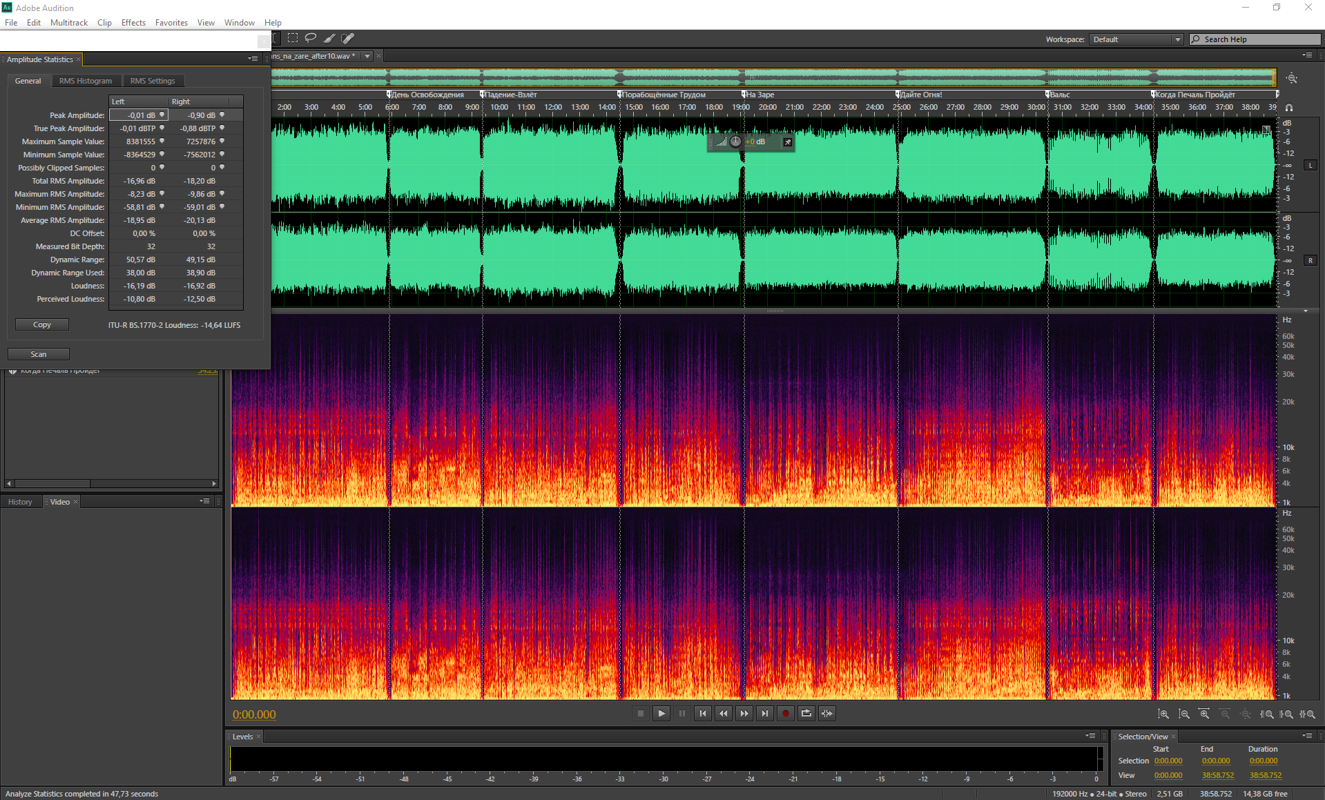1325x800 pixels.
Task: Click the Scan button
Action: [39, 354]
